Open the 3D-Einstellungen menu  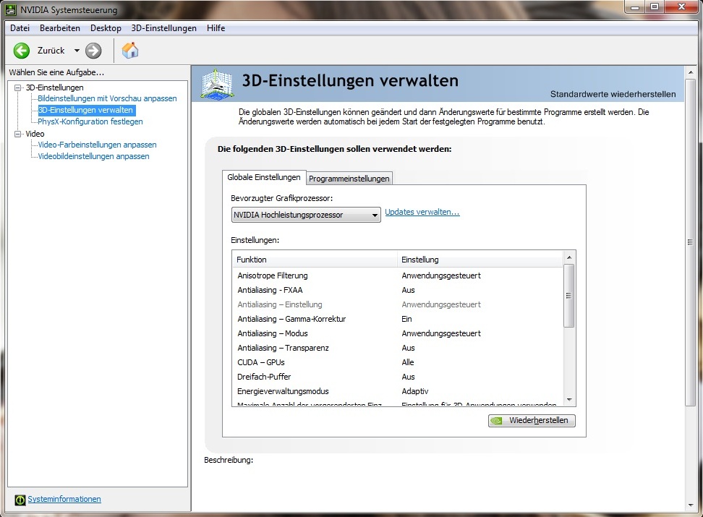coord(163,27)
